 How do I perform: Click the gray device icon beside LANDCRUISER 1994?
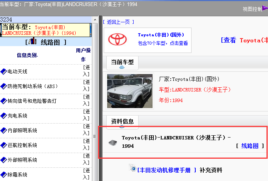[113, 143]
